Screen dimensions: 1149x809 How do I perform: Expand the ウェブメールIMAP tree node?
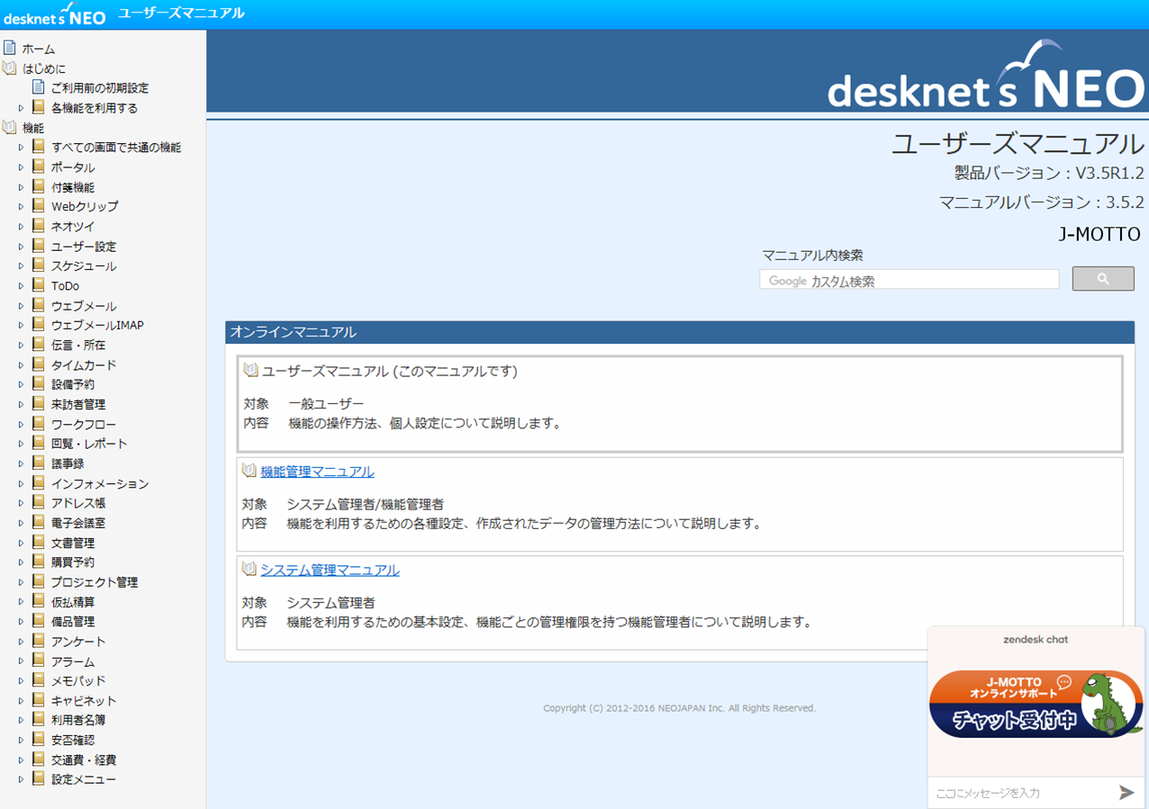tap(21, 325)
